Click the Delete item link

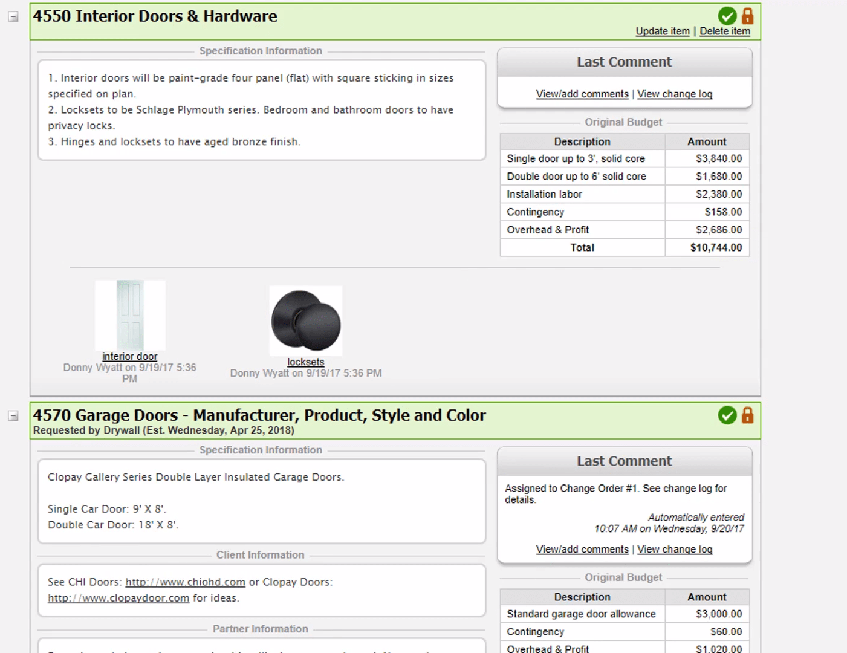(724, 31)
